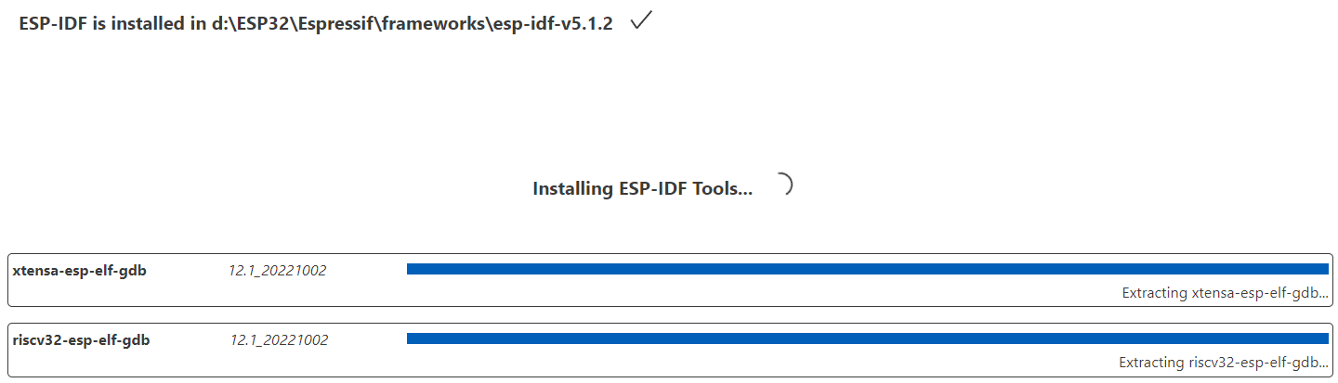Click the checkmark after the ESP-IDF install path
Viewport: 1338px width, 383px height.
coord(640,22)
